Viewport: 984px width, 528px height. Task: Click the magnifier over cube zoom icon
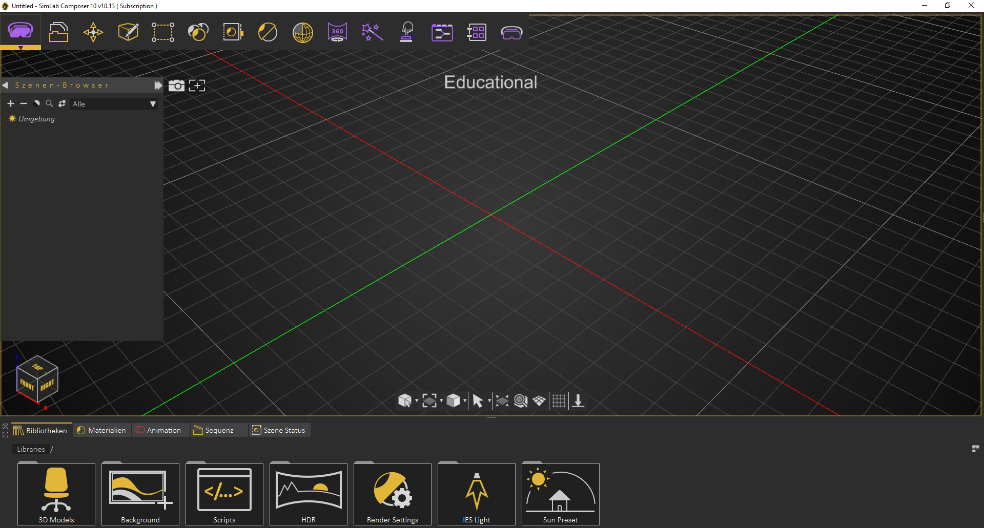(521, 400)
